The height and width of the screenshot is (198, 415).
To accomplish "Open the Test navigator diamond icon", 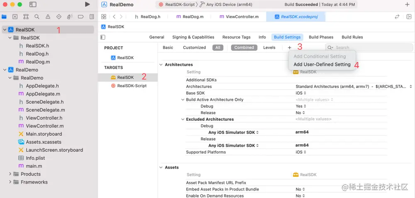I will tap(59, 17).
